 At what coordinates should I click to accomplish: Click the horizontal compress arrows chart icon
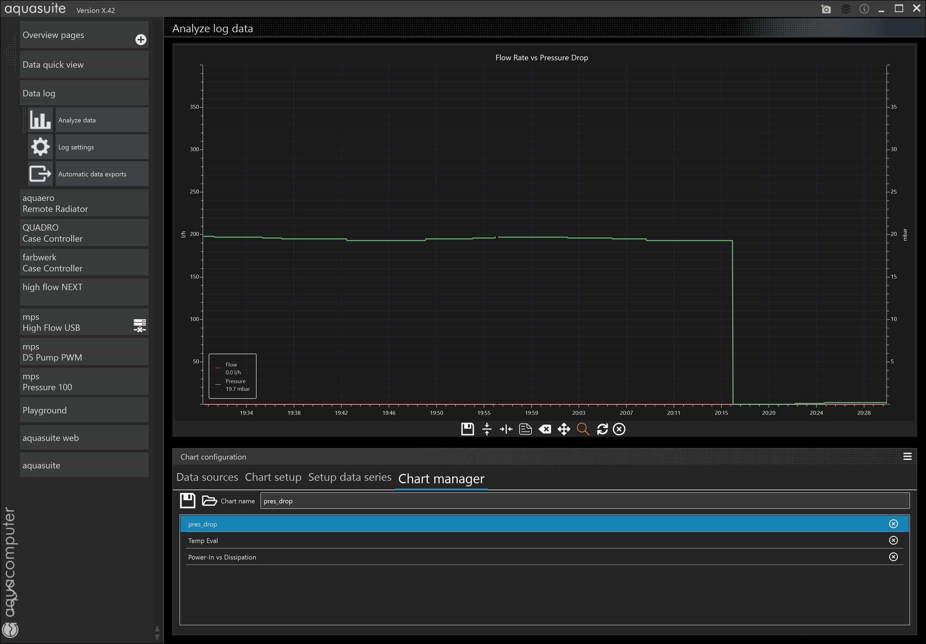pos(506,429)
